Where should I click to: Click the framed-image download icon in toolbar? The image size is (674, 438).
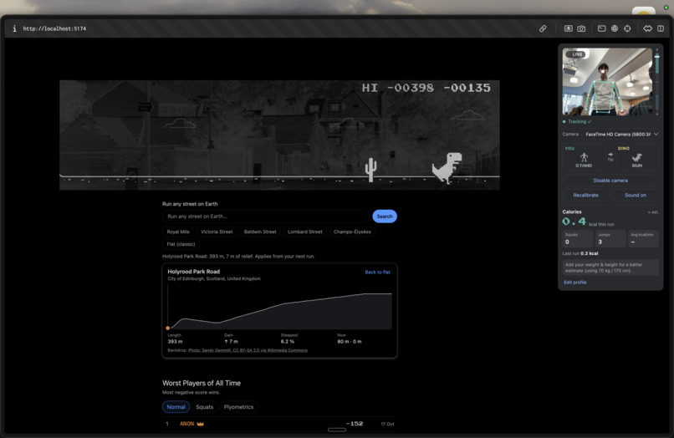pos(569,28)
